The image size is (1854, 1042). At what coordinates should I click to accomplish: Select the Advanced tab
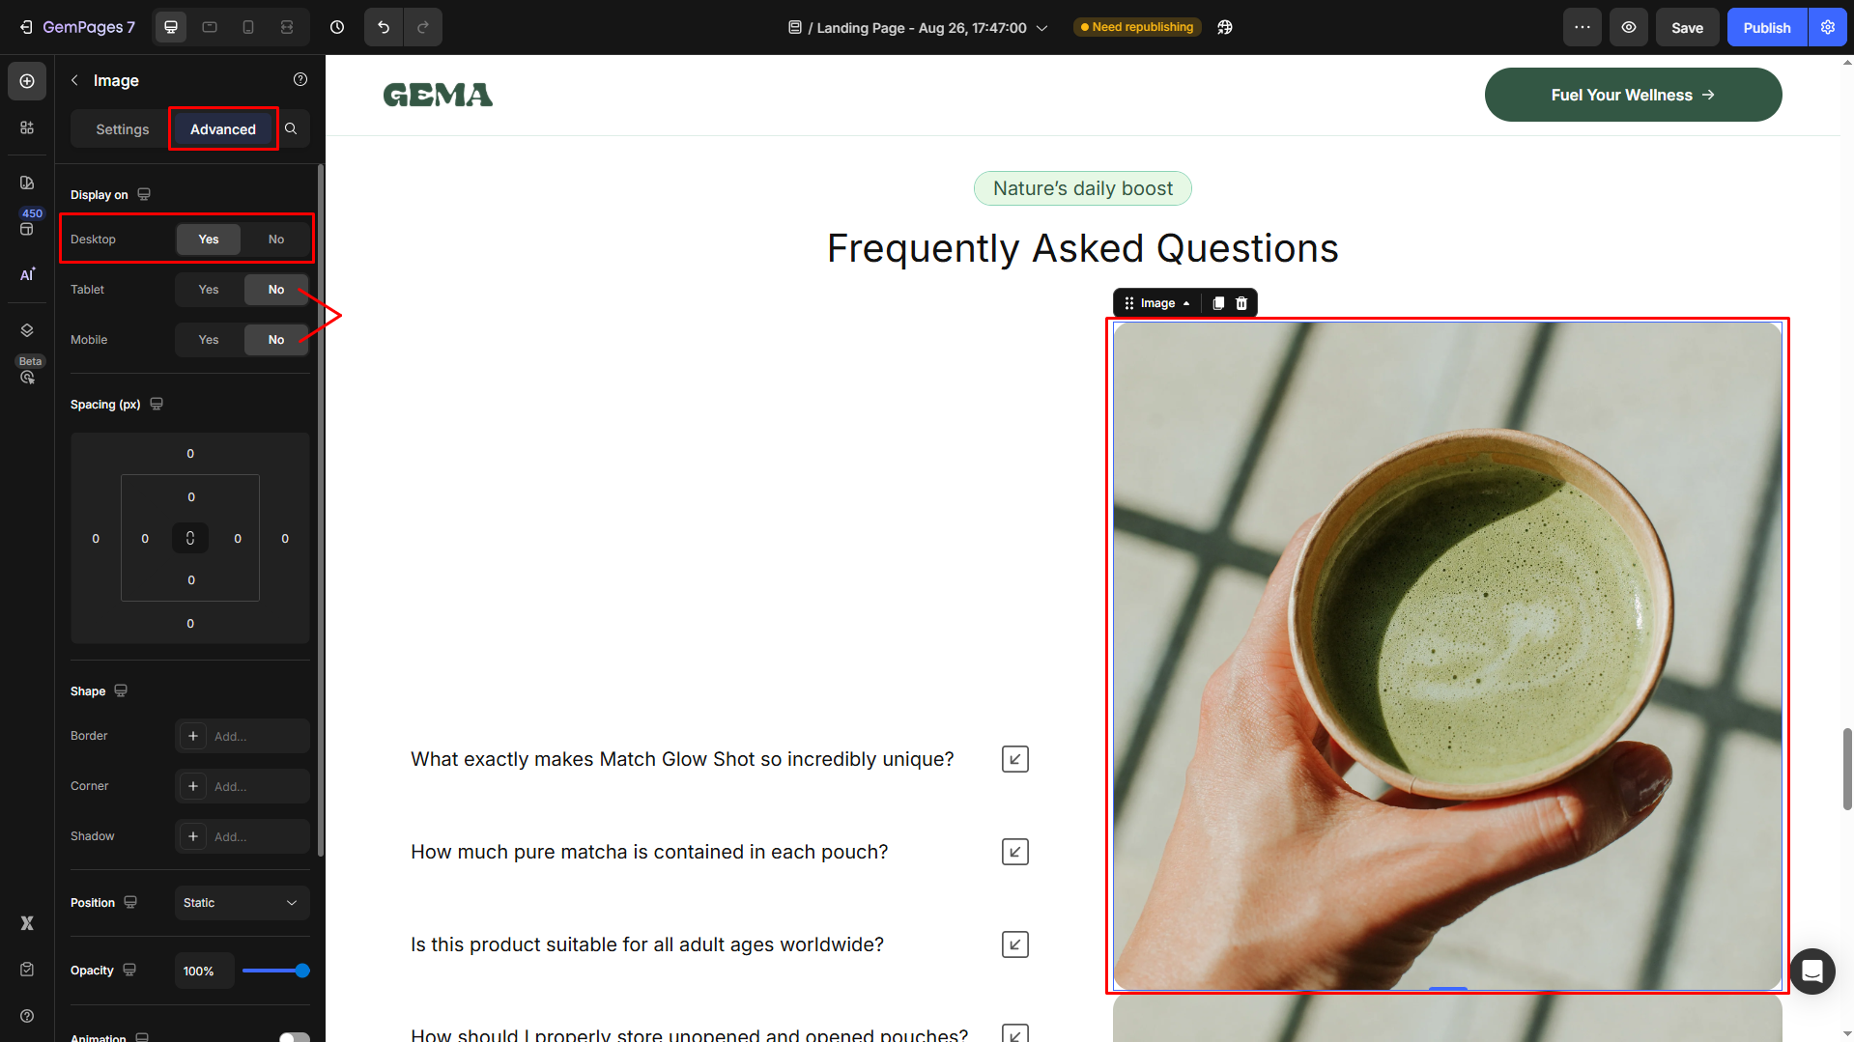coord(223,129)
